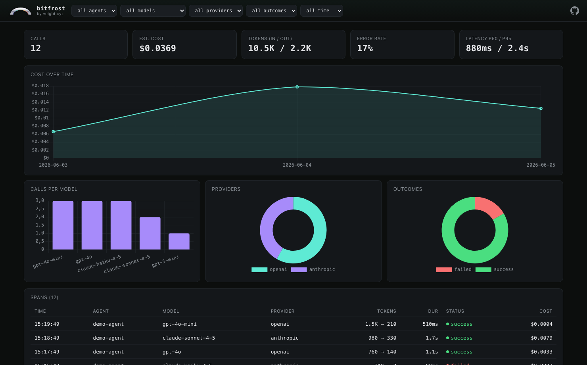Open the GitHub repository icon
This screenshot has height=365, width=587.
pos(574,11)
